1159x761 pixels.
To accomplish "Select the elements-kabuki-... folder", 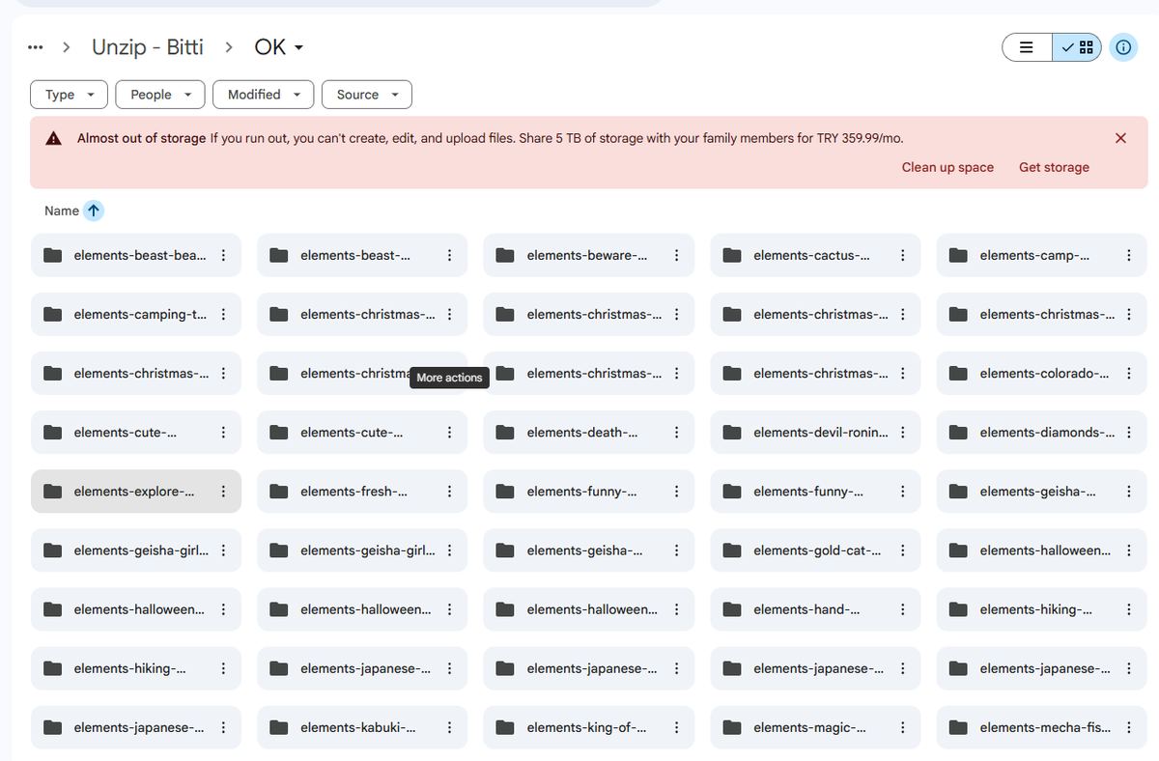I will tap(362, 726).
